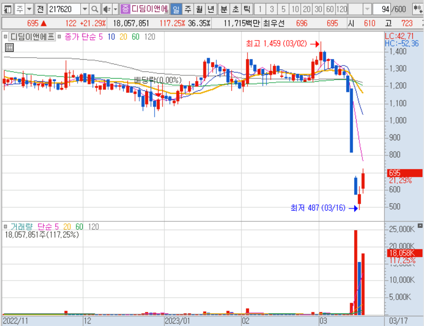
Task: Choose interval 60 button
Action: pyautogui.click(x=330, y=9)
